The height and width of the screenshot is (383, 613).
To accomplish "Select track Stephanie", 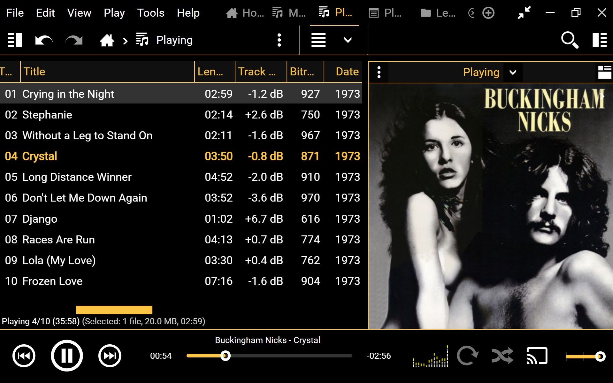I will point(181,114).
